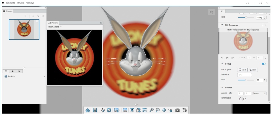This screenshot has width=272, height=115.
Task: Adjust the Roll slider
Action: pos(246,18)
